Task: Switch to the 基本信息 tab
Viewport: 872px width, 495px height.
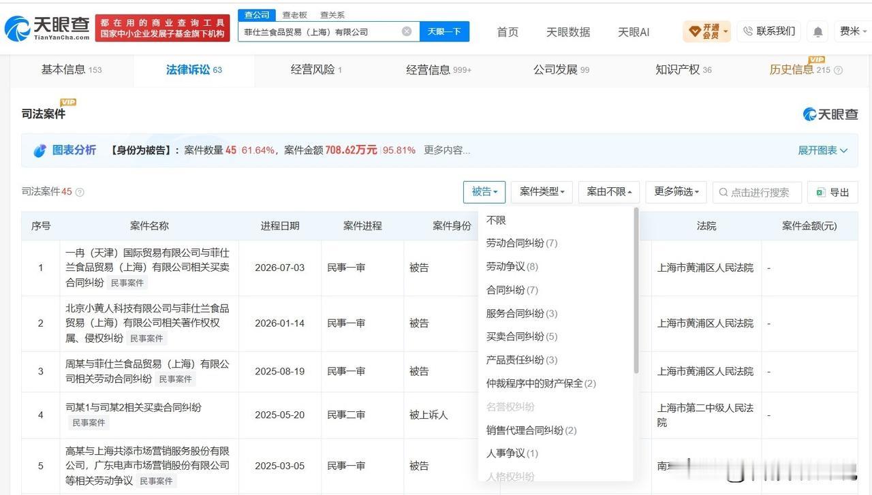Action: tap(72, 69)
